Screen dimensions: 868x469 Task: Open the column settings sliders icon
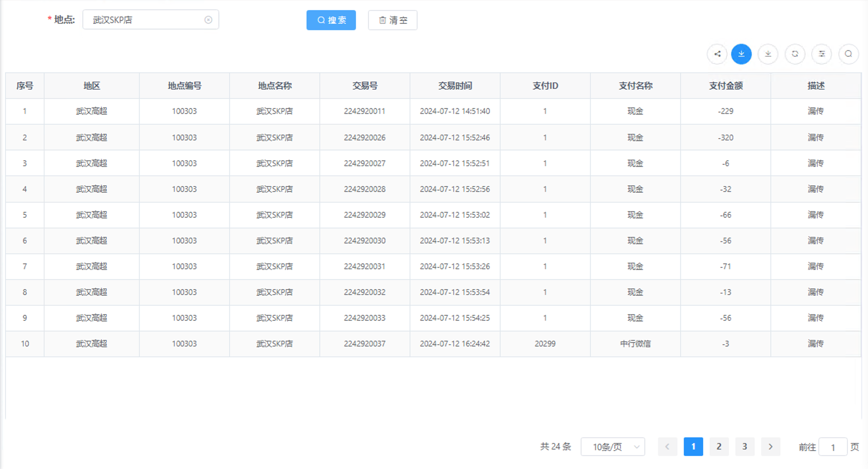(822, 54)
